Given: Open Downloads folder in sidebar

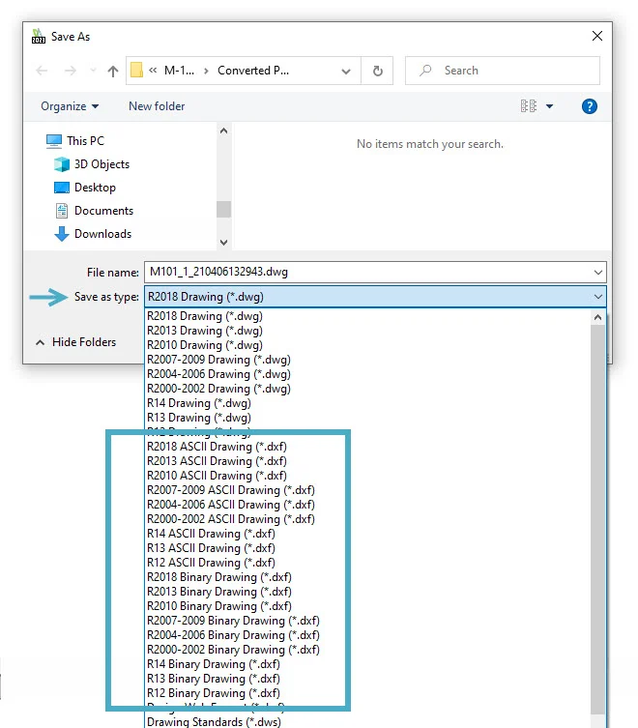Looking at the screenshot, I should tap(101, 234).
